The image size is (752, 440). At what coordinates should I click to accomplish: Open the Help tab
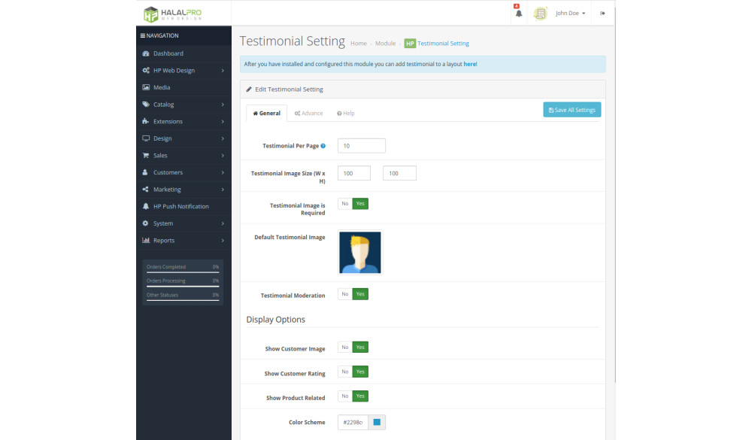click(346, 114)
